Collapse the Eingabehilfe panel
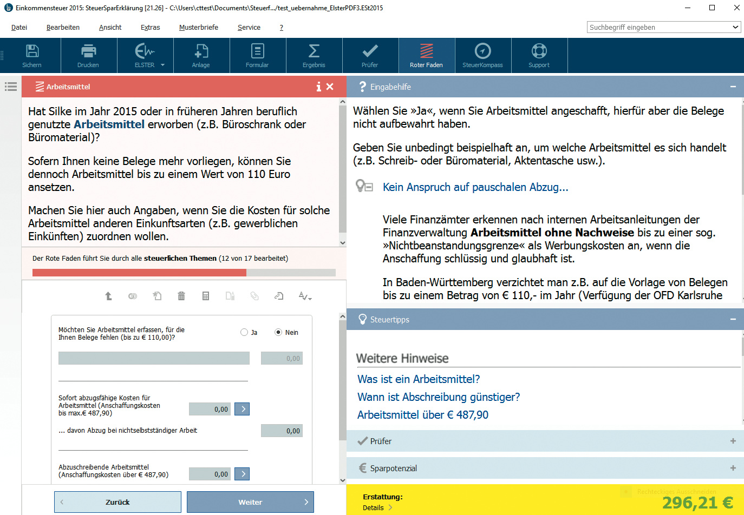The height and width of the screenshot is (515, 744). tap(733, 87)
